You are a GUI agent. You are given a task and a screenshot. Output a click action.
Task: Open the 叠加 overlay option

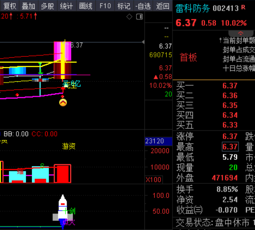28,6
